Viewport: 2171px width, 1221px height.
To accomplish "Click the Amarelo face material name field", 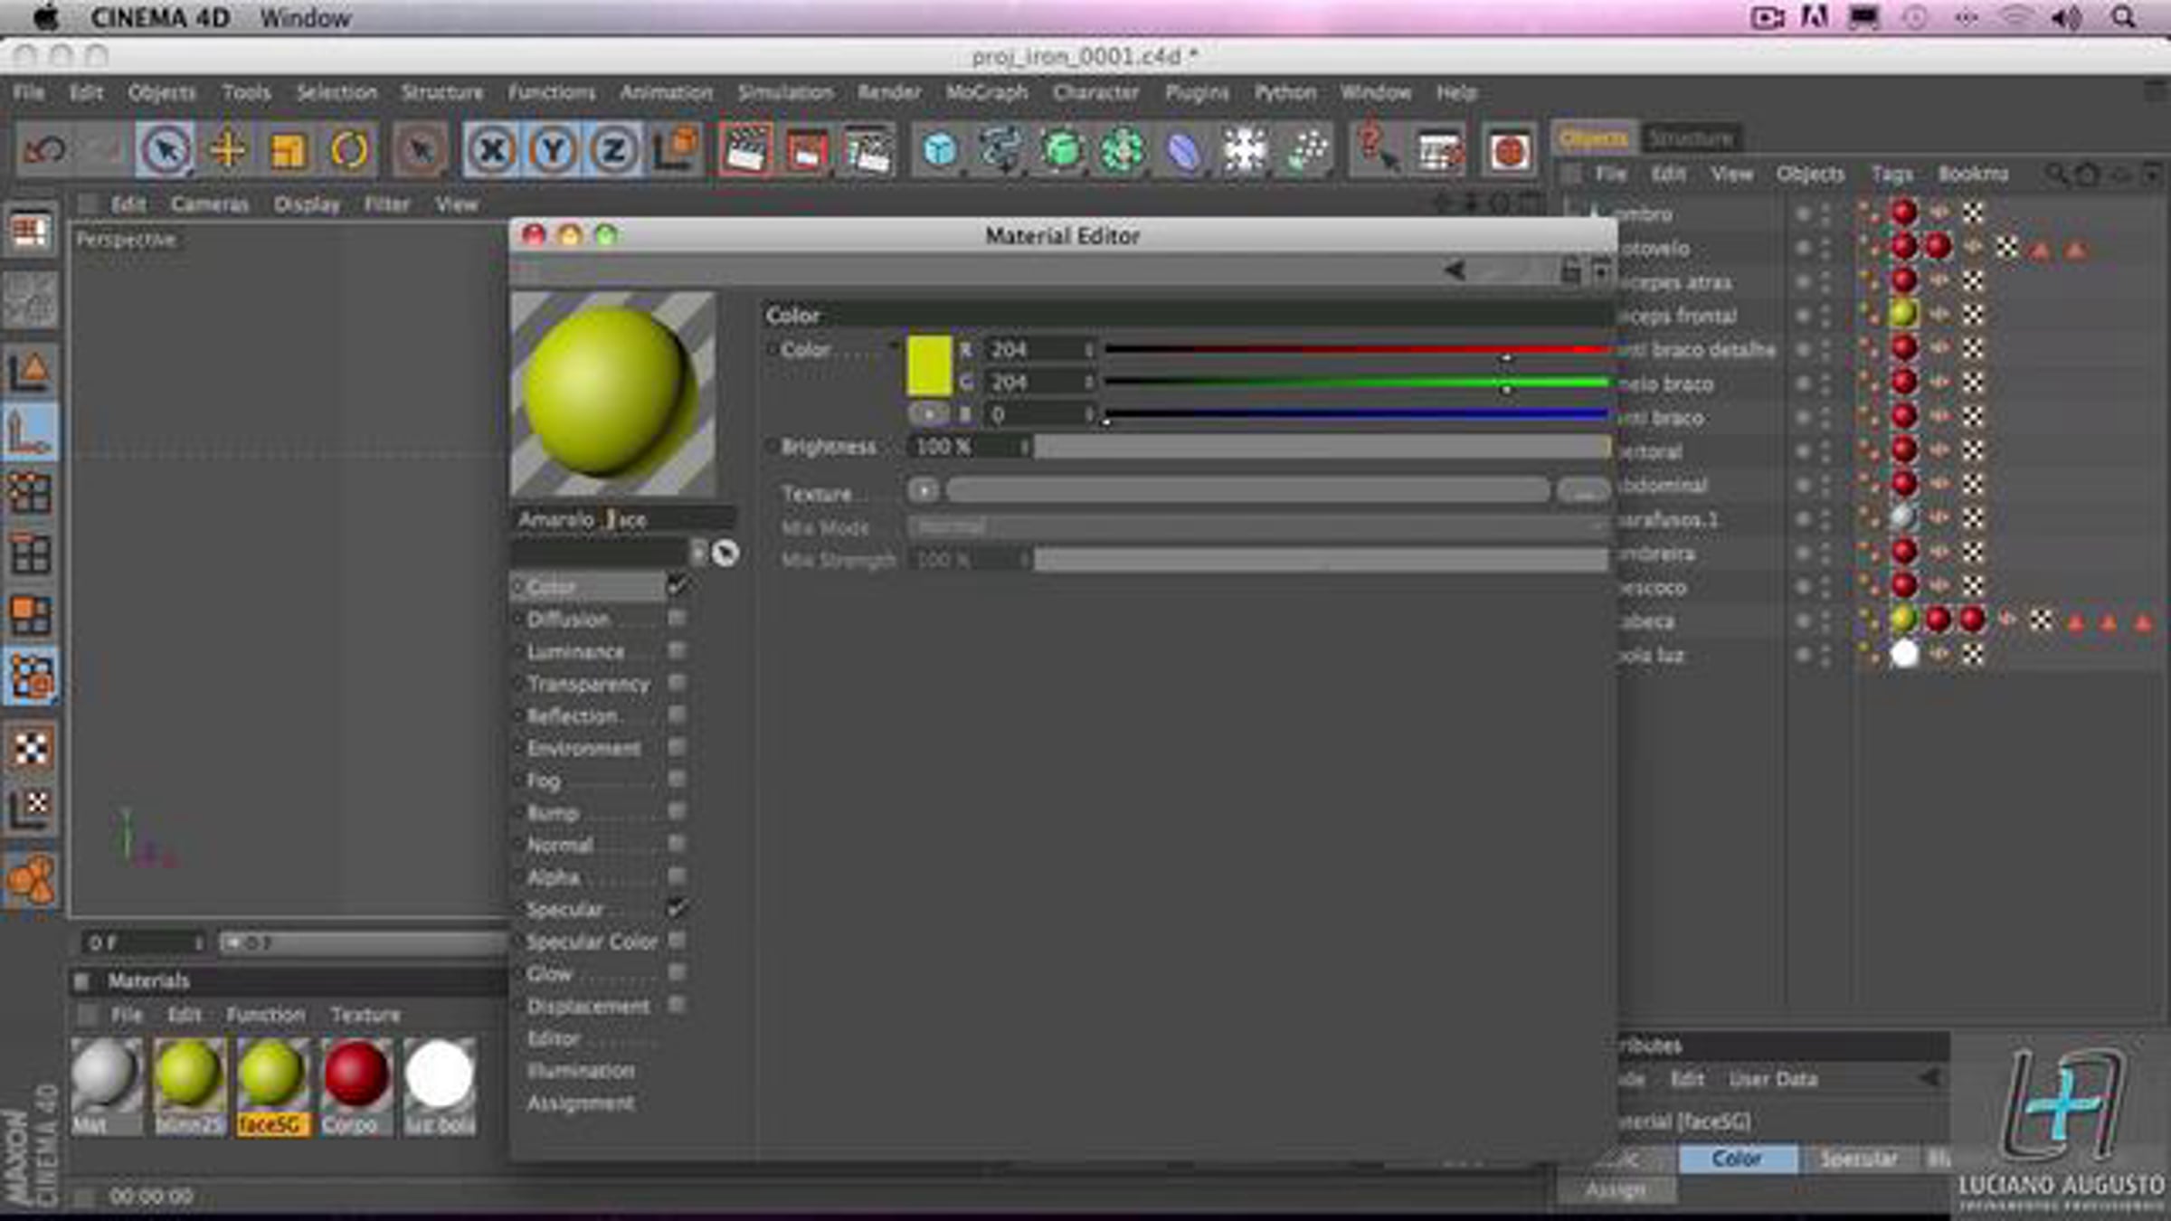I will (x=624, y=520).
